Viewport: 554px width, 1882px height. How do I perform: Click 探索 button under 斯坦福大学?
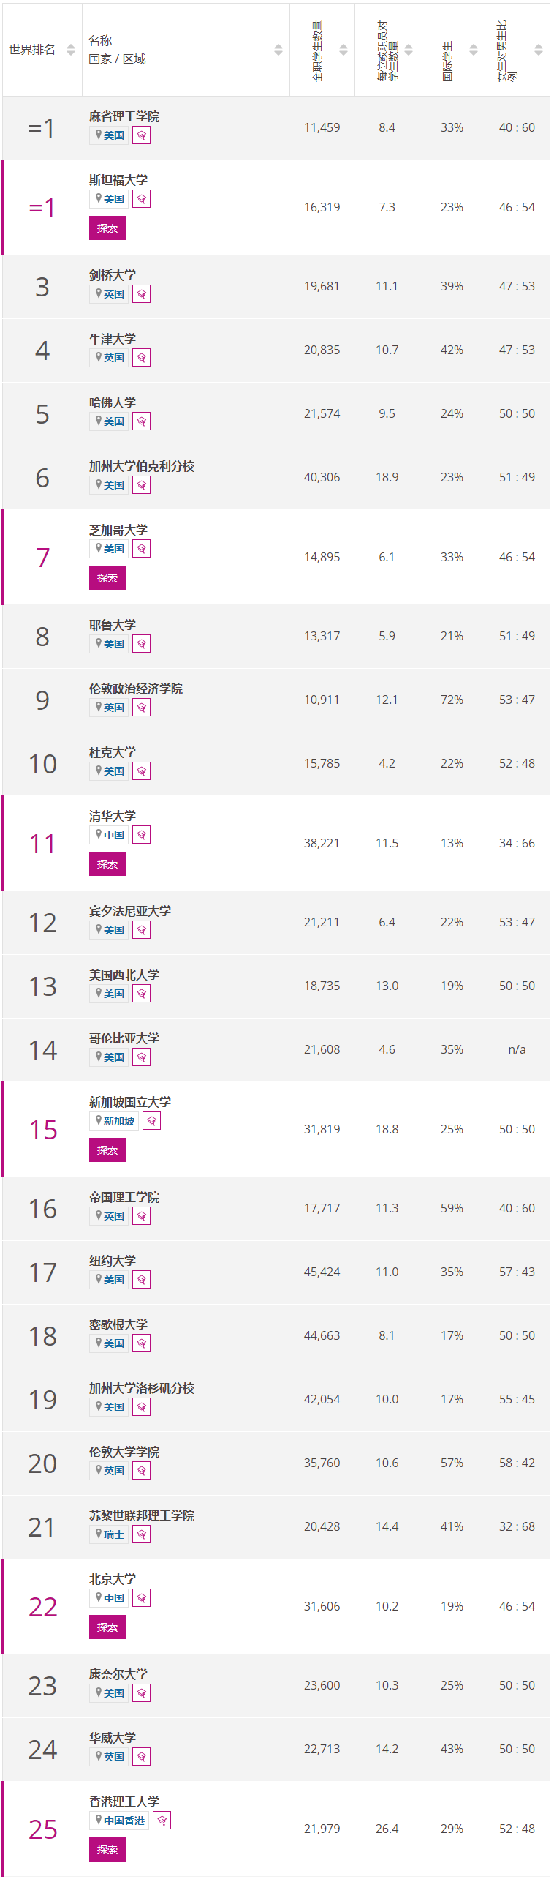coord(107,228)
